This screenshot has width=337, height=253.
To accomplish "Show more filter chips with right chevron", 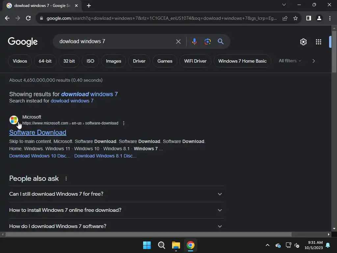I will point(314,61).
